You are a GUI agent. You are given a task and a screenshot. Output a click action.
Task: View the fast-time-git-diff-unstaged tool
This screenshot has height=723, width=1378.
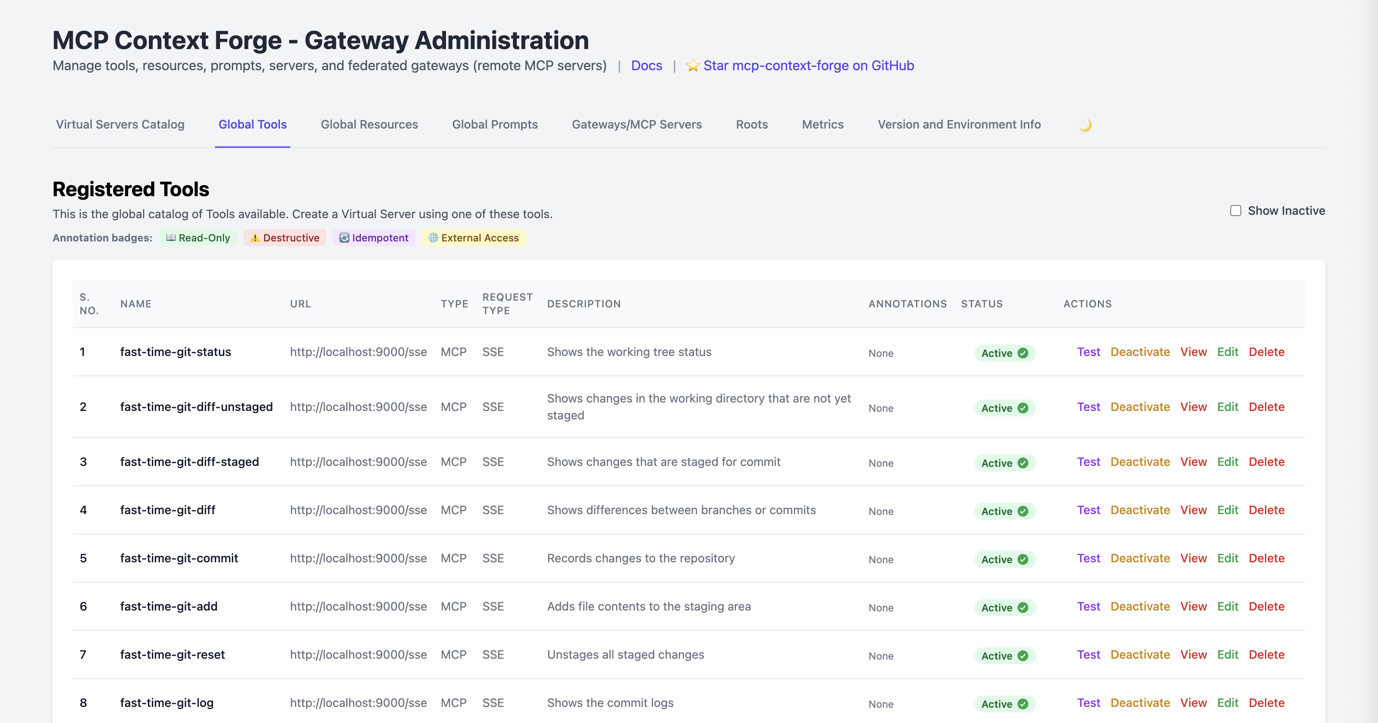[x=1193, y=407]
